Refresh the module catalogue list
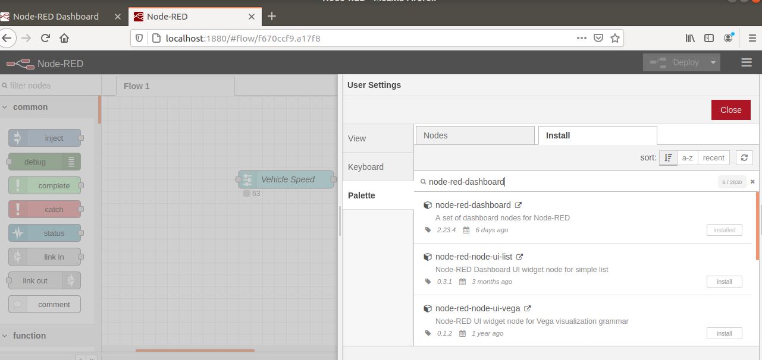This screenshot has height=360, width=762. [744, 157]
